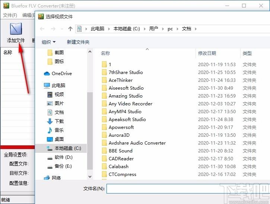Select Any Video Recorder folder
The image size is (270, 204).
pos(127,104)
